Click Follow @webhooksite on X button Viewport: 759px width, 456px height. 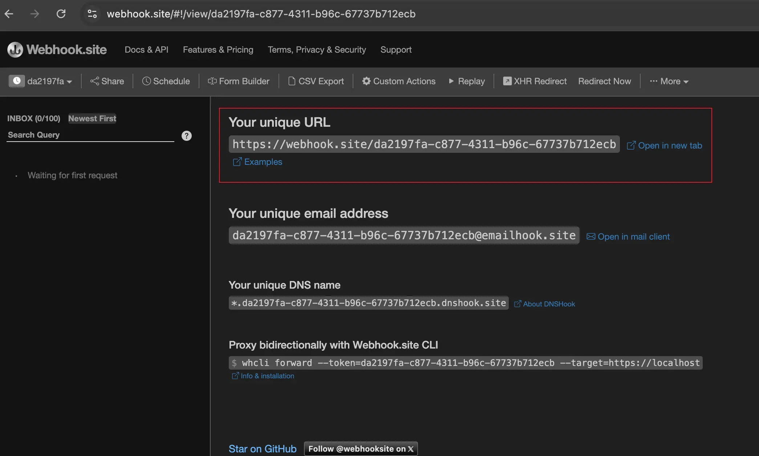(x=361, y=449)
